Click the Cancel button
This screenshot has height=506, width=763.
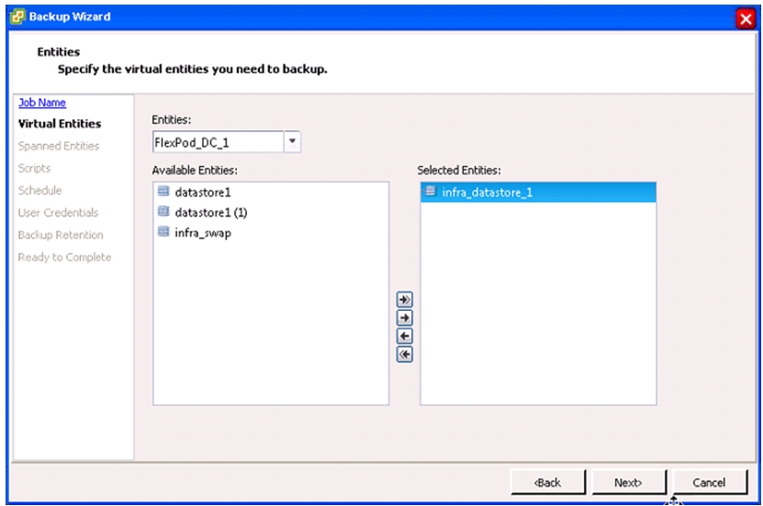[710, 482]
